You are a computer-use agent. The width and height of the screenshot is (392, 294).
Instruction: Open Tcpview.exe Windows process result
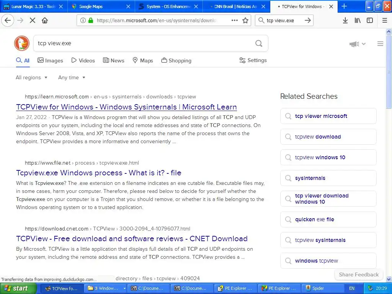click(x=98, y=173)
